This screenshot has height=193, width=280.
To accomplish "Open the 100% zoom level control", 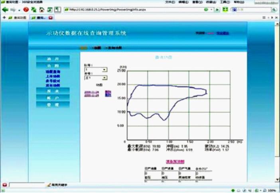I will click(x=270, y=191).
